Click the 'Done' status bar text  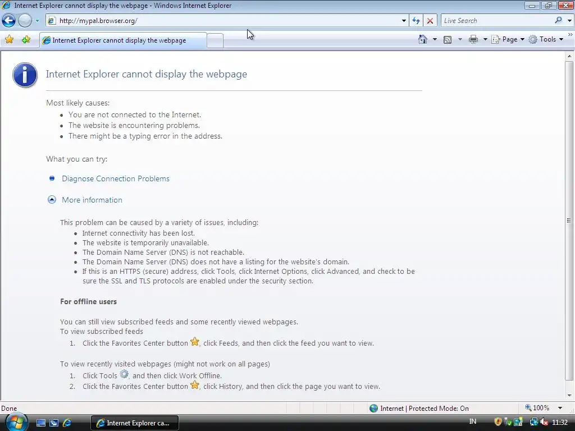9,409
